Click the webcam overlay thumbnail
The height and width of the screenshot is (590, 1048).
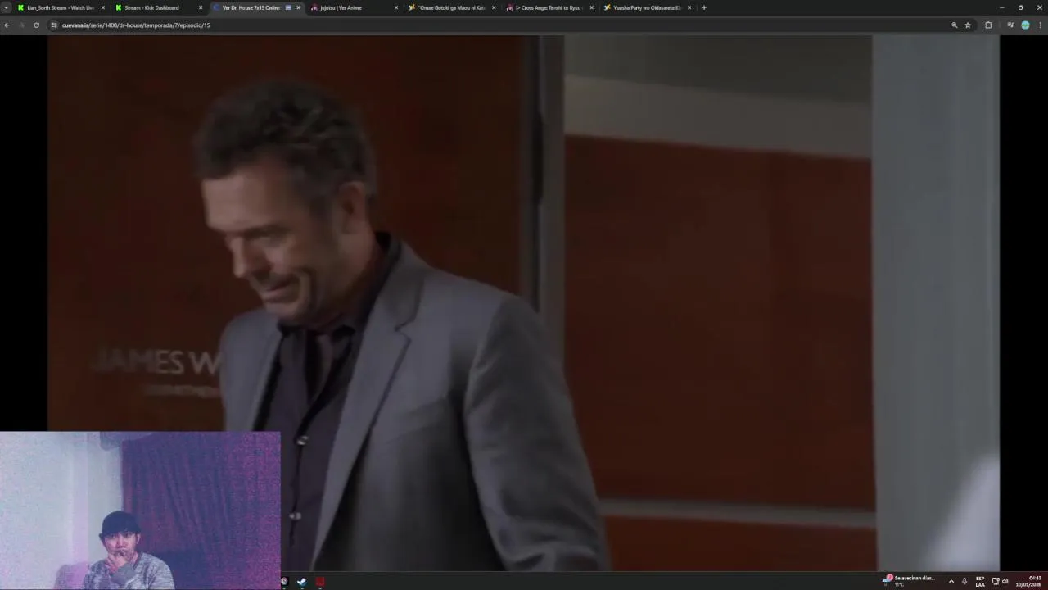pos(140,511)
